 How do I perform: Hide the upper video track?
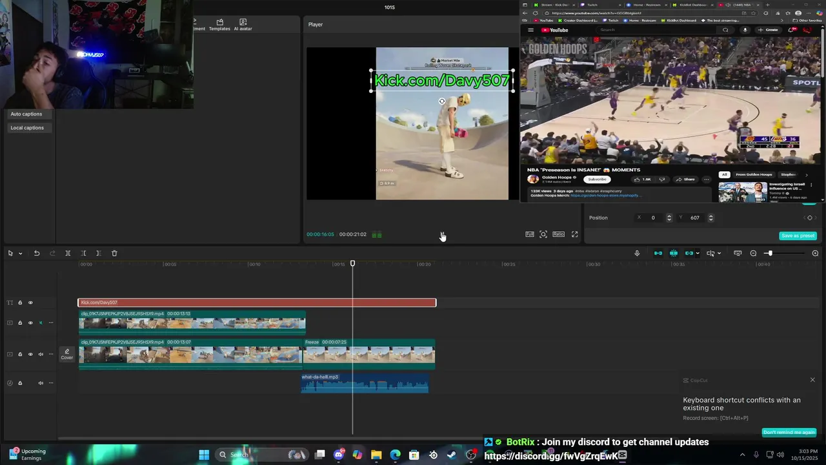[30, 323]
